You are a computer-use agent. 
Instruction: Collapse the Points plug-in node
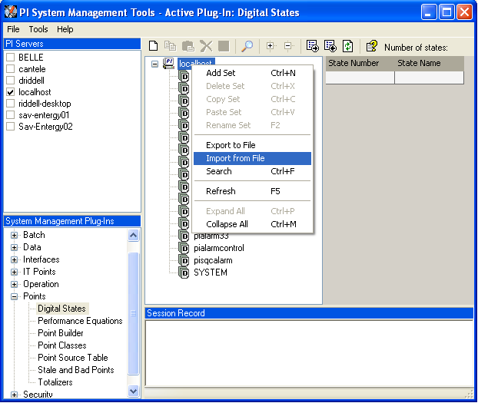pos(14,296)
